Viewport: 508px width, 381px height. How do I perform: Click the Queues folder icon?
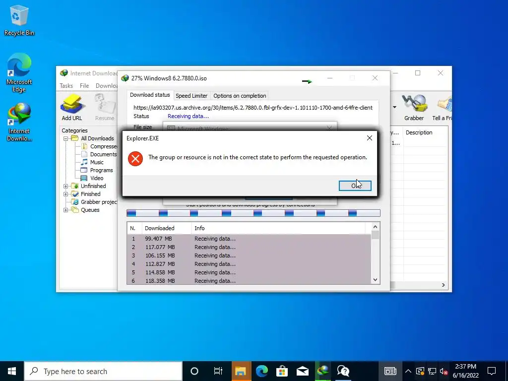tap(75, 210)
